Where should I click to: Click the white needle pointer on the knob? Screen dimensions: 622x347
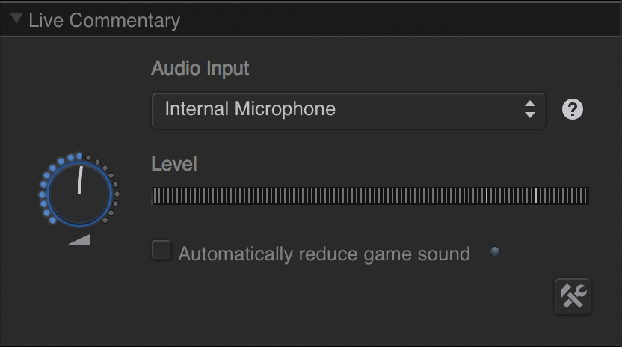pos(80,179)
